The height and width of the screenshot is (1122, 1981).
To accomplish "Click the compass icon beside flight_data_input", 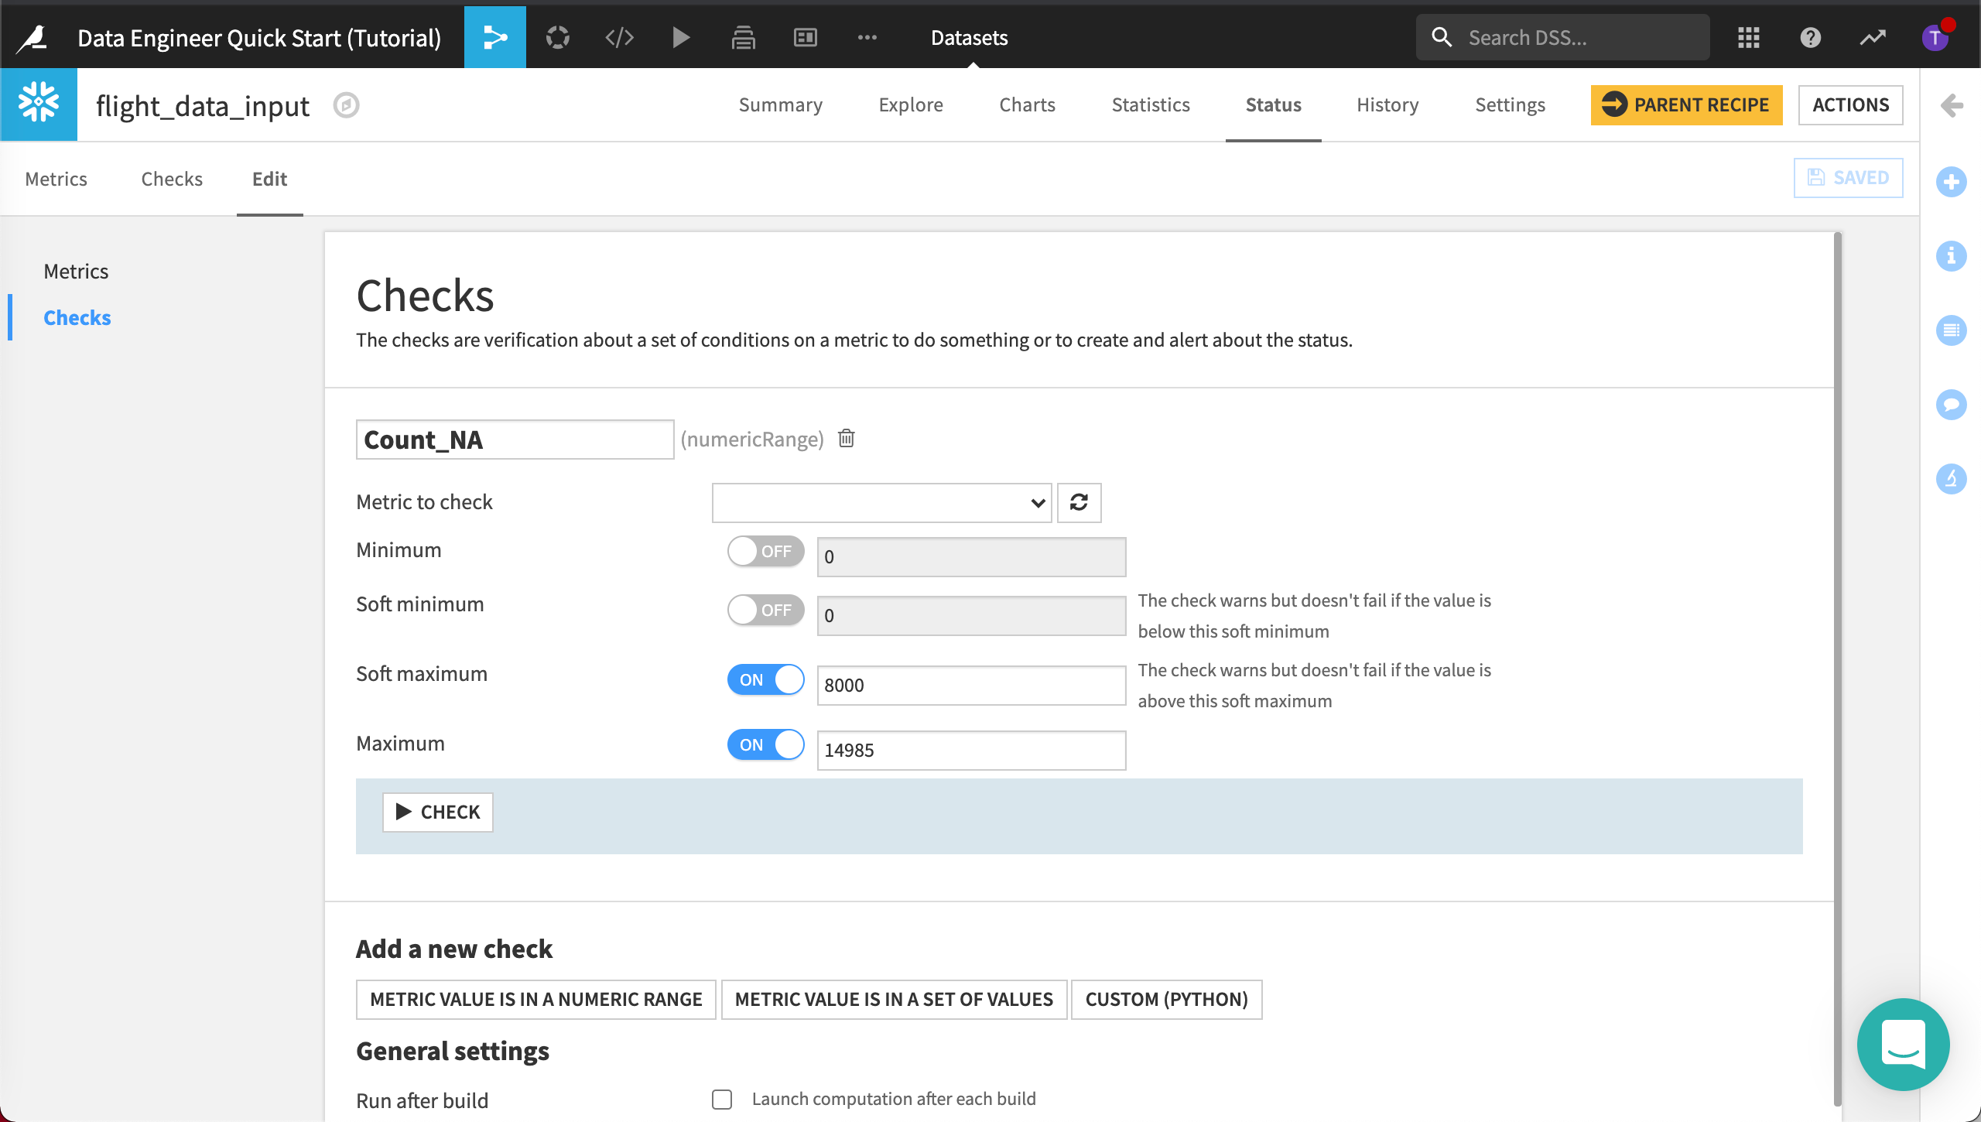I will 346,105.
